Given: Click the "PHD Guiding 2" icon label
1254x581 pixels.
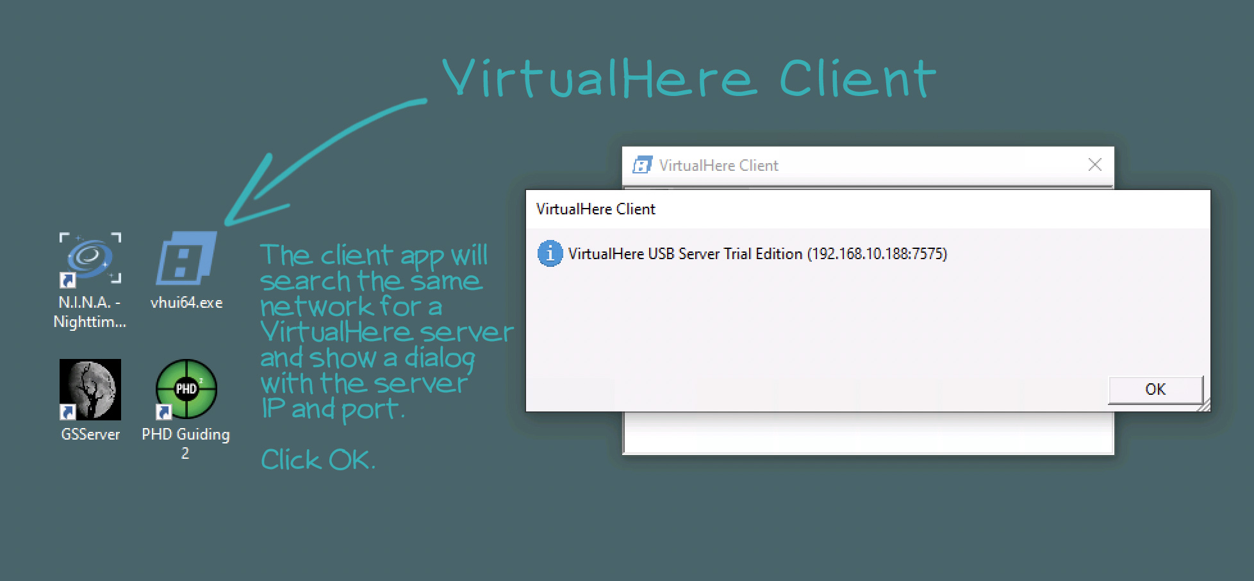Looking at the screenshot, I should [x=186, y=443].
